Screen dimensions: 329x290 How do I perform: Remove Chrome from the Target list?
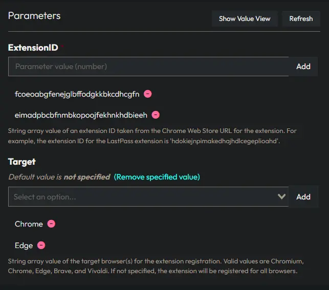pyautogui.click(x=51, y=224)
